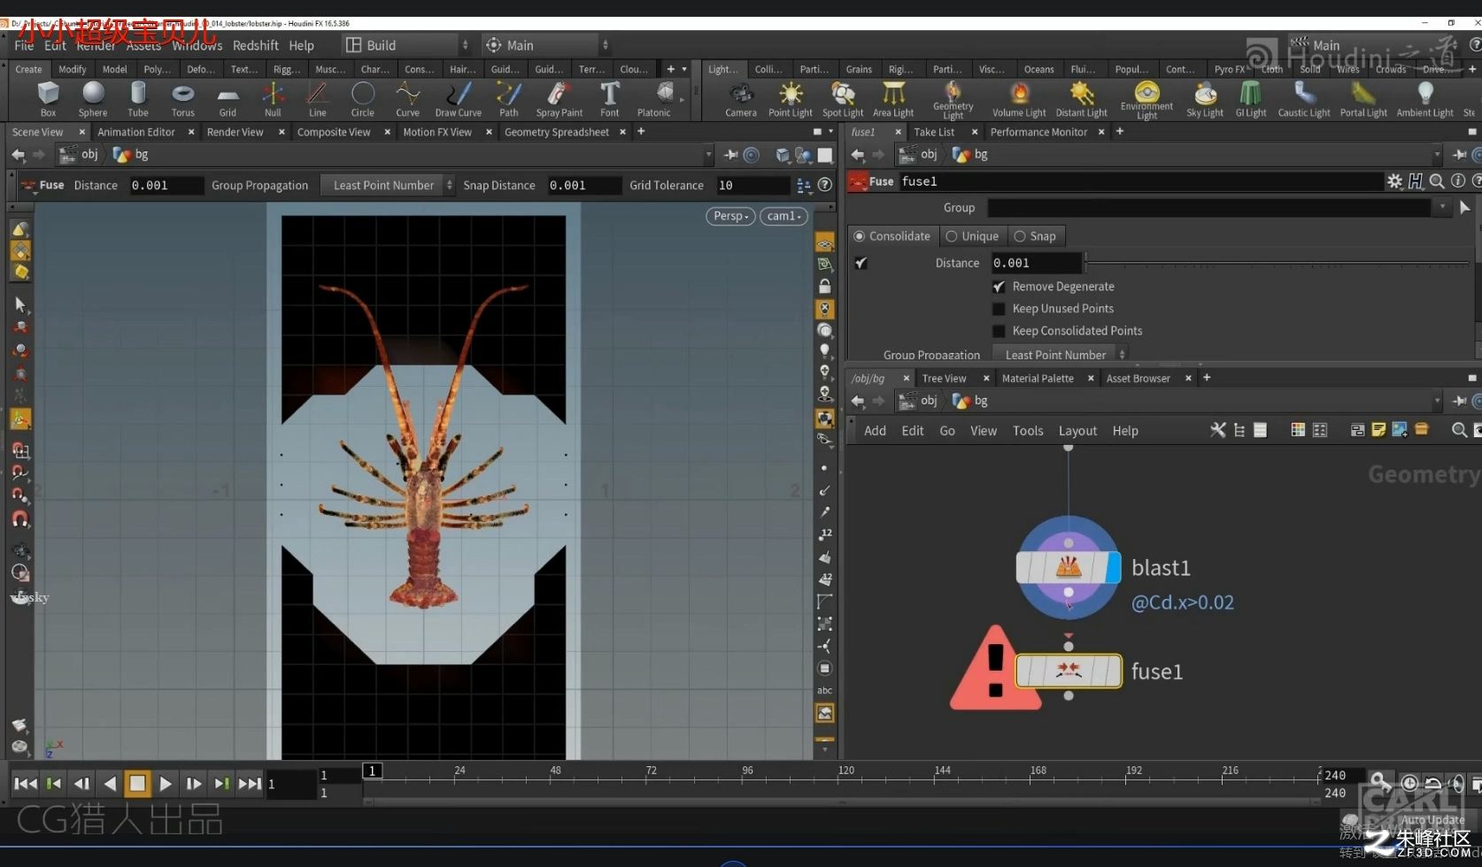The height and width of the screenshot is (867, 1482).
Task: Add a Distant Light
Action: (1082, 99)
